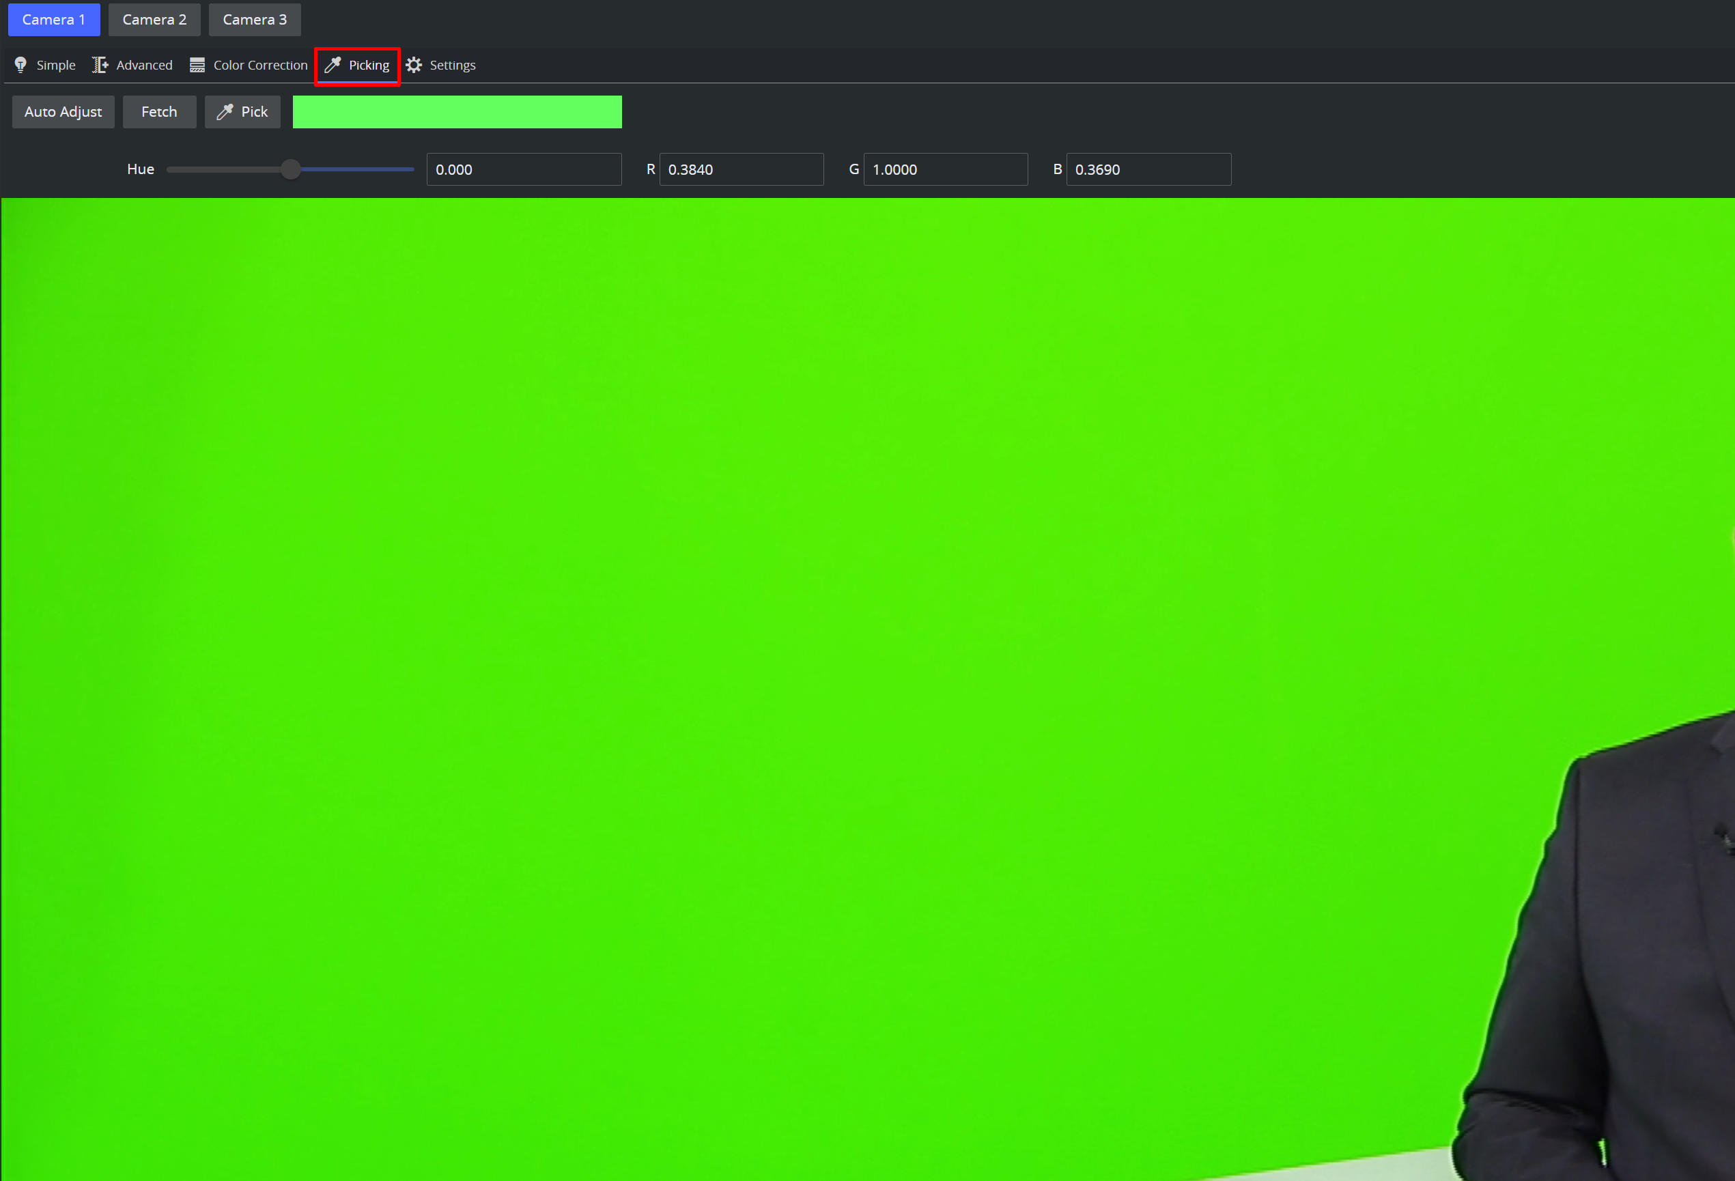The height and width of the screenshot is (1181, 1735).
Task: Click the Hue value input field
Action: click(523, 169)
